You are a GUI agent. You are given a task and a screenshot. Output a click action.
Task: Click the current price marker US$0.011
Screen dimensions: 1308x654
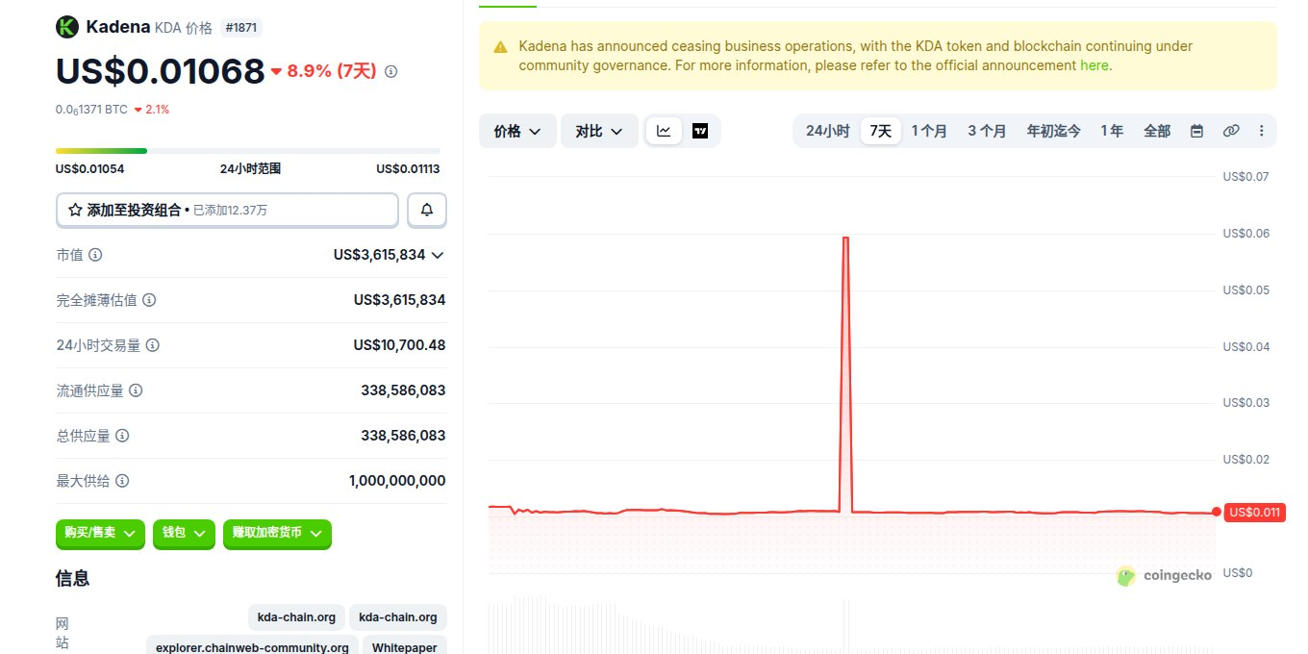click(x=1254, y=512)
